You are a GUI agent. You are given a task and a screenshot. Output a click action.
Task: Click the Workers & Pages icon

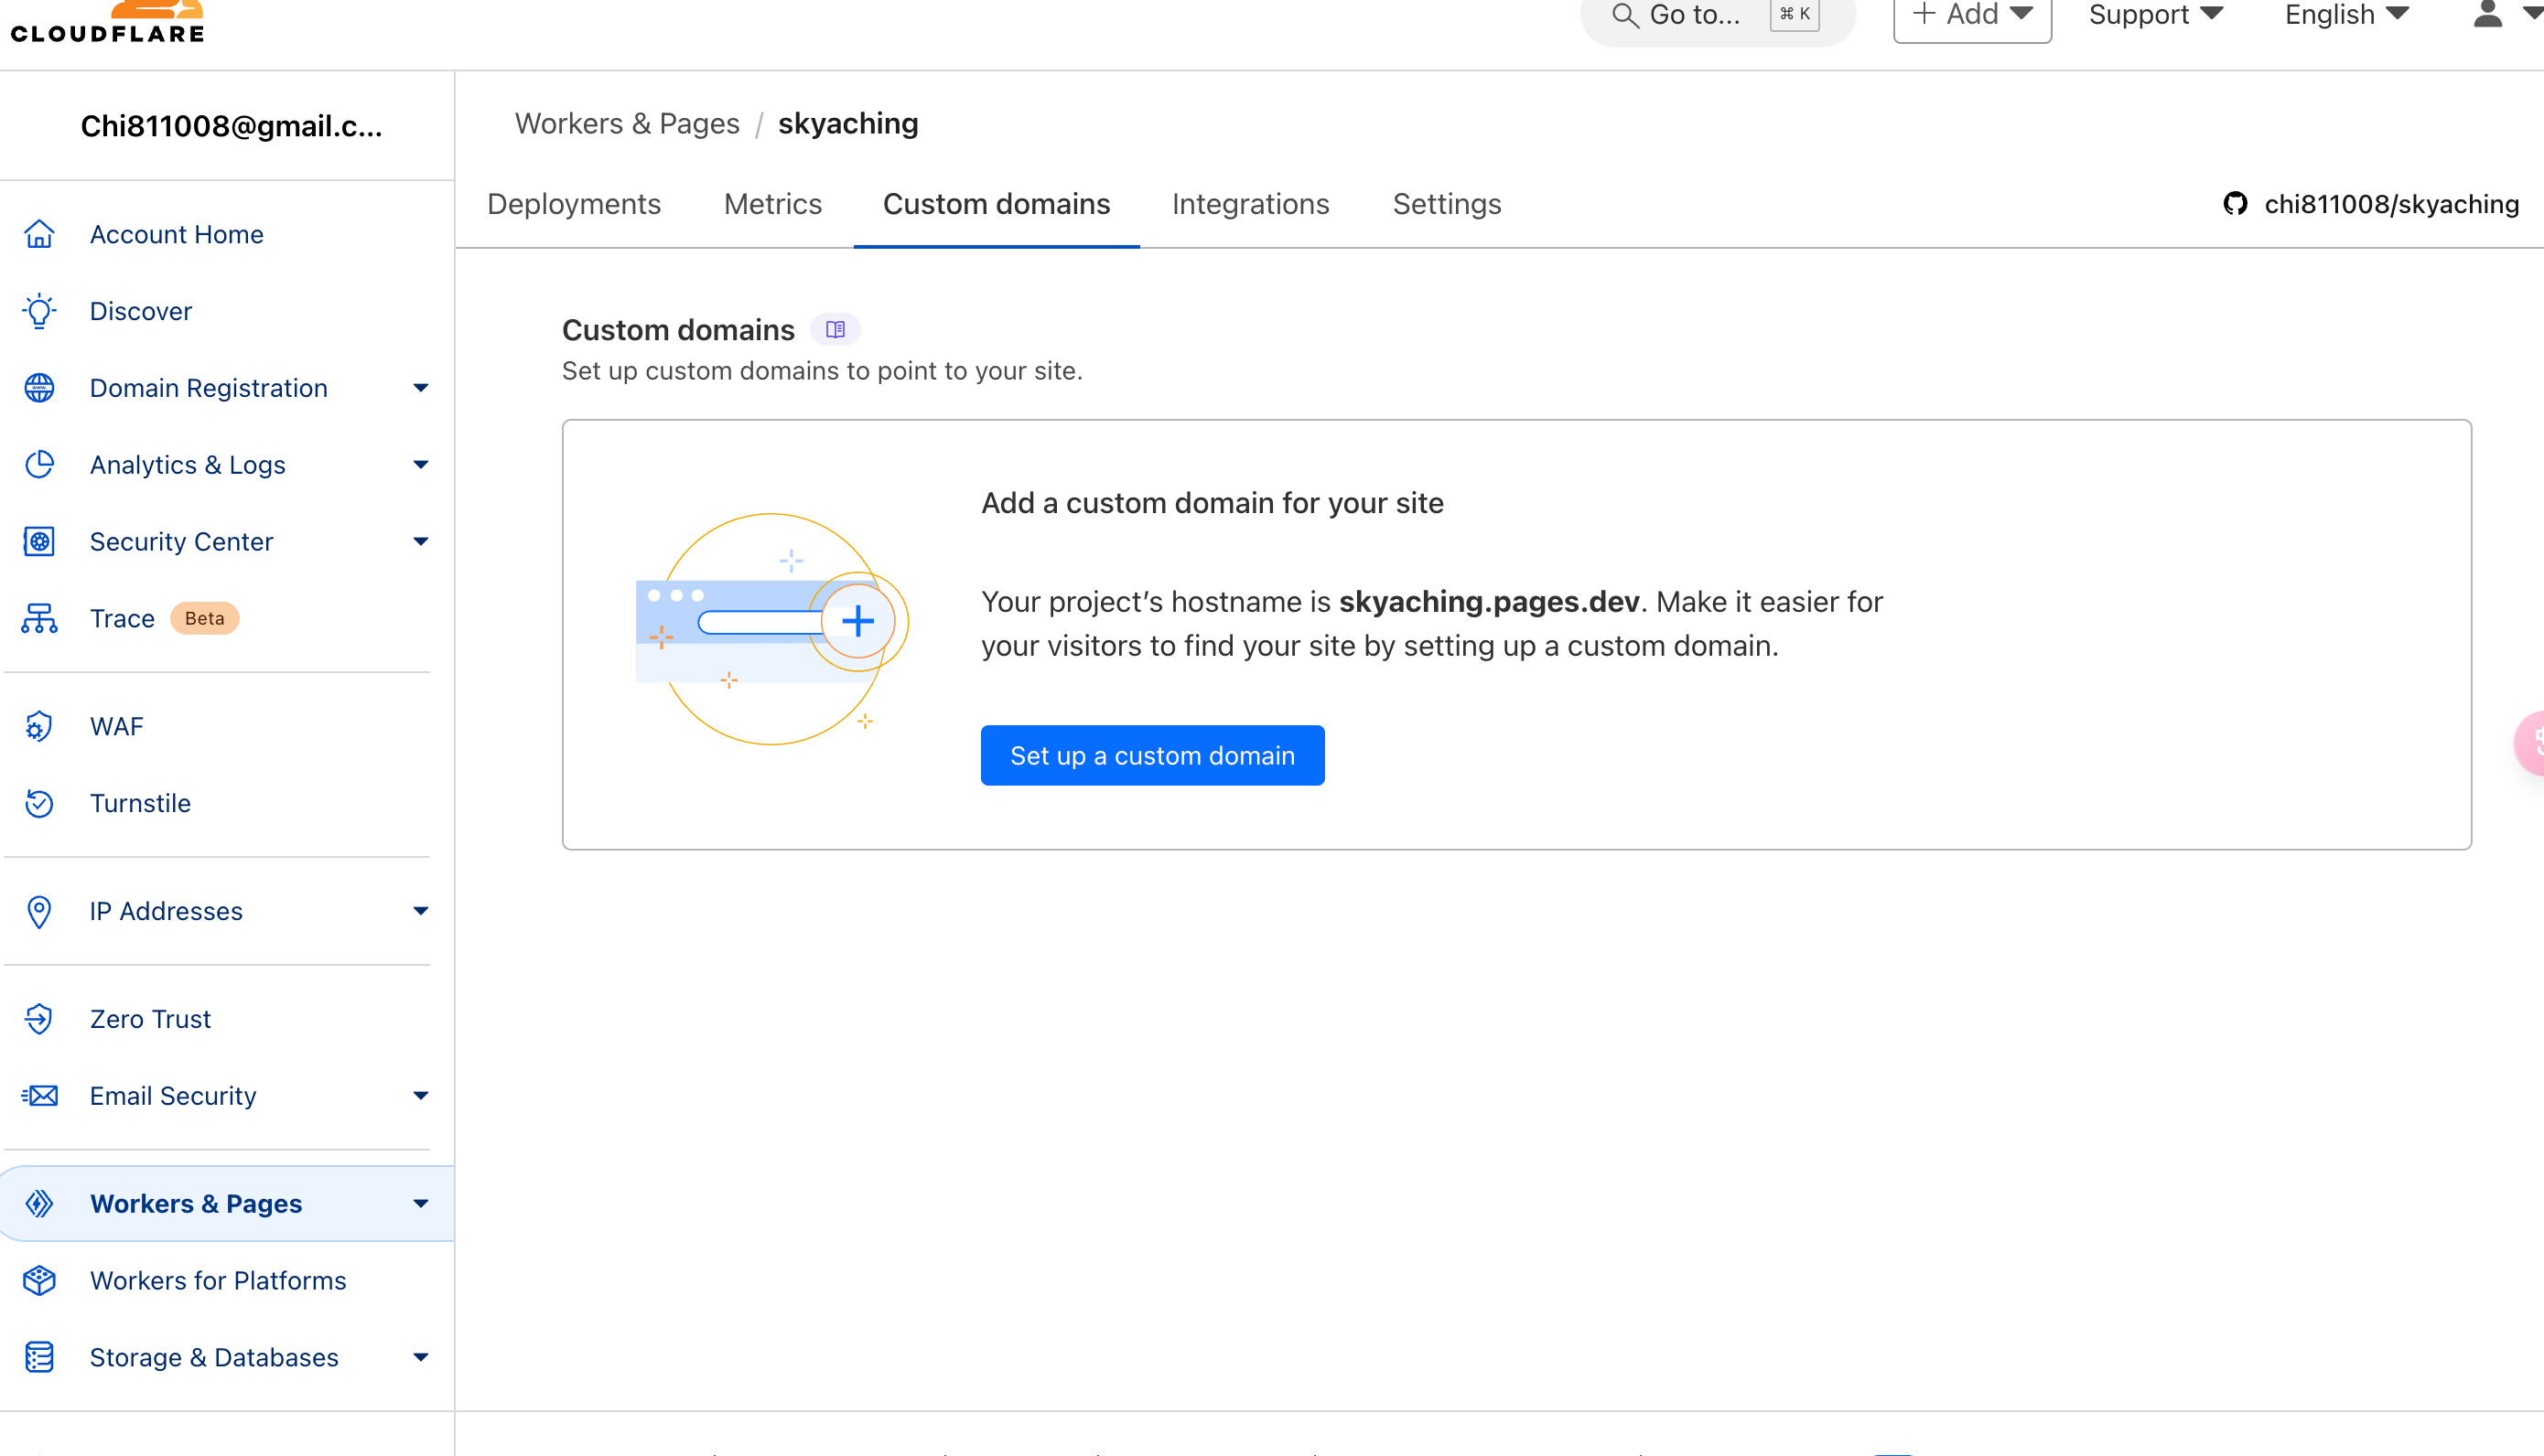pos(38,1204)
